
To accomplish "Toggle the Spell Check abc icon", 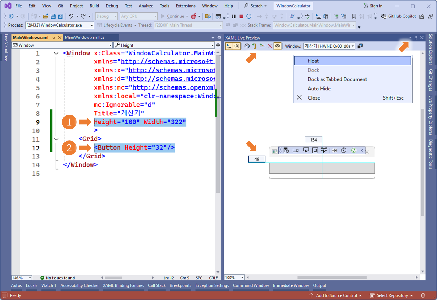I will [x=308, y=16].
